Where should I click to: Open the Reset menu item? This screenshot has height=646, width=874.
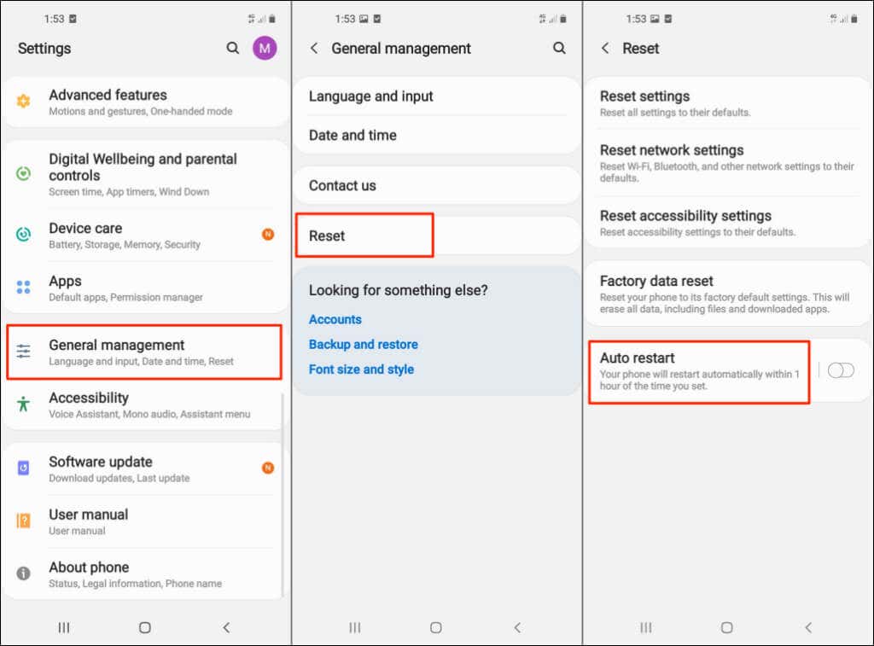tap(364, 236)
